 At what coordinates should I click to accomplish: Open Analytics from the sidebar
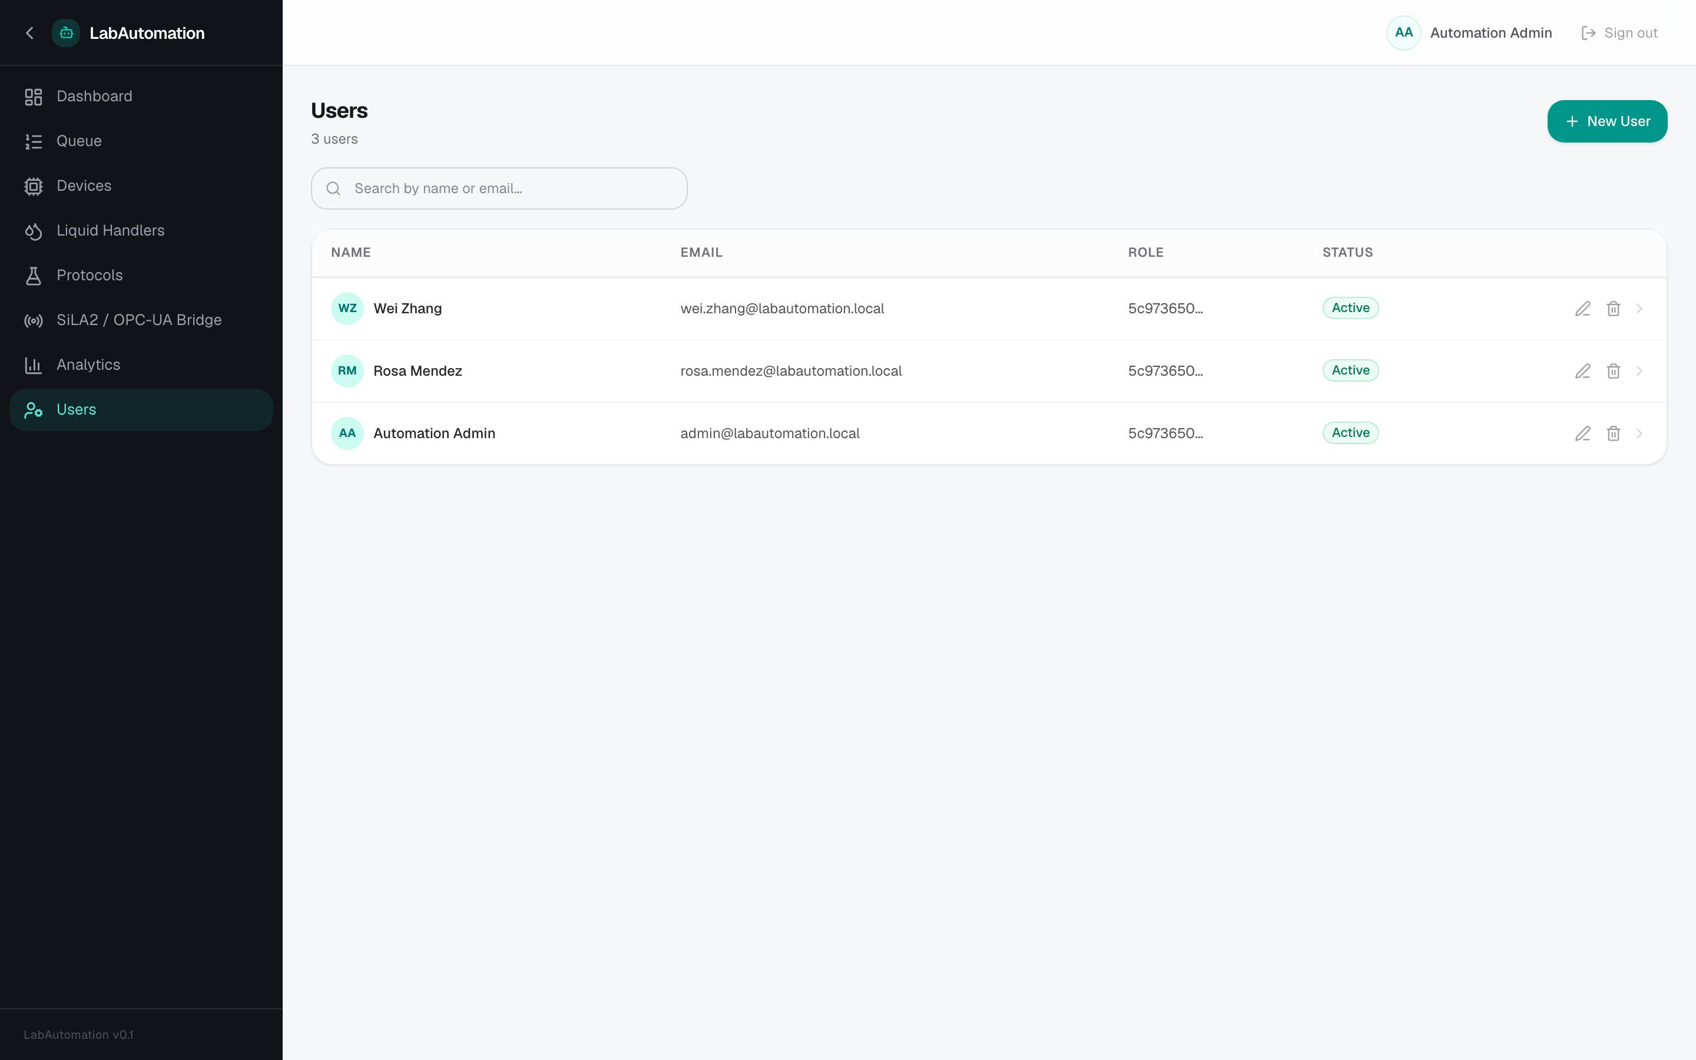(141, 365)
